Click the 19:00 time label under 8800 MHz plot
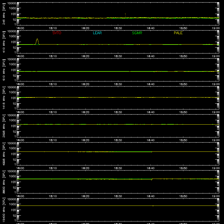Screen dimensions: 224x224 point(216,196)
